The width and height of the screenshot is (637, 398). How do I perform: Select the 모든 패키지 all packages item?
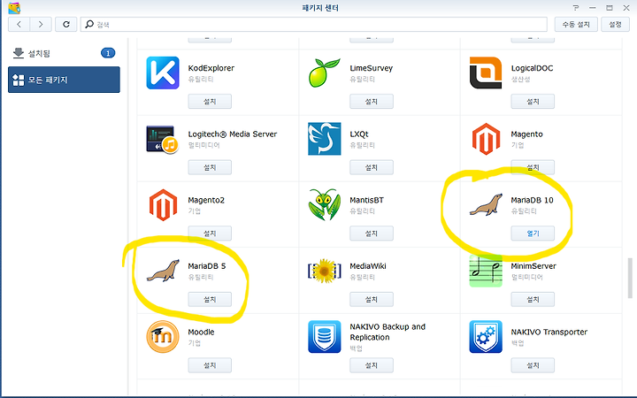tap(64, 80)
